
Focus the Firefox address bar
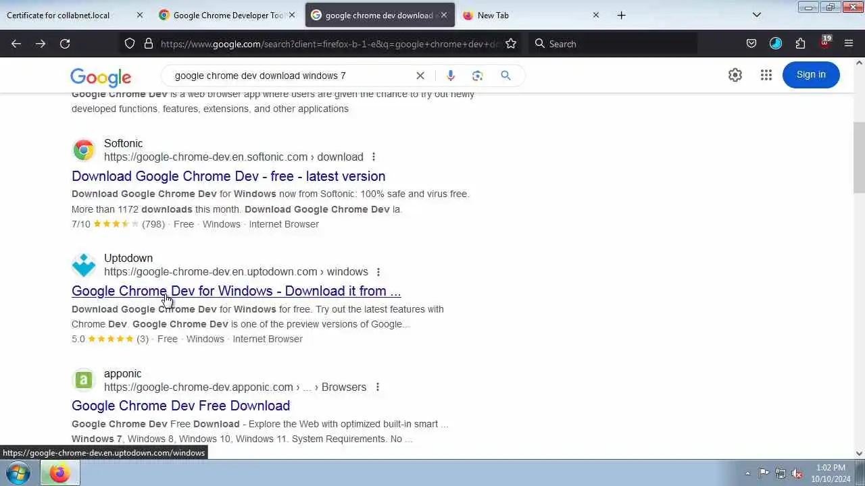330,44
